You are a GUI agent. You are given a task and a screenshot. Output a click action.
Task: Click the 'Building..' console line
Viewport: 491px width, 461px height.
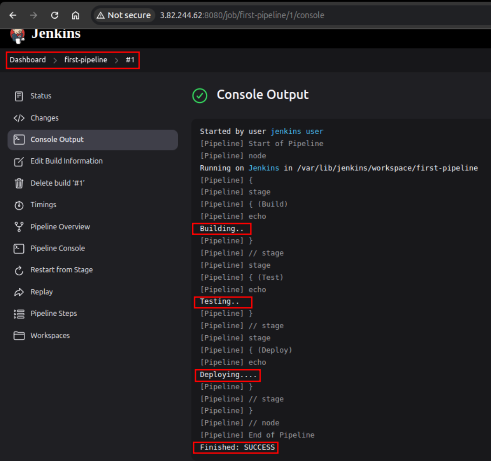tap(222, 229)
